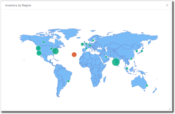Click the bubble on Brazil's southeast coast
This screenshot has height=114, width=175.
click(68, 81)
